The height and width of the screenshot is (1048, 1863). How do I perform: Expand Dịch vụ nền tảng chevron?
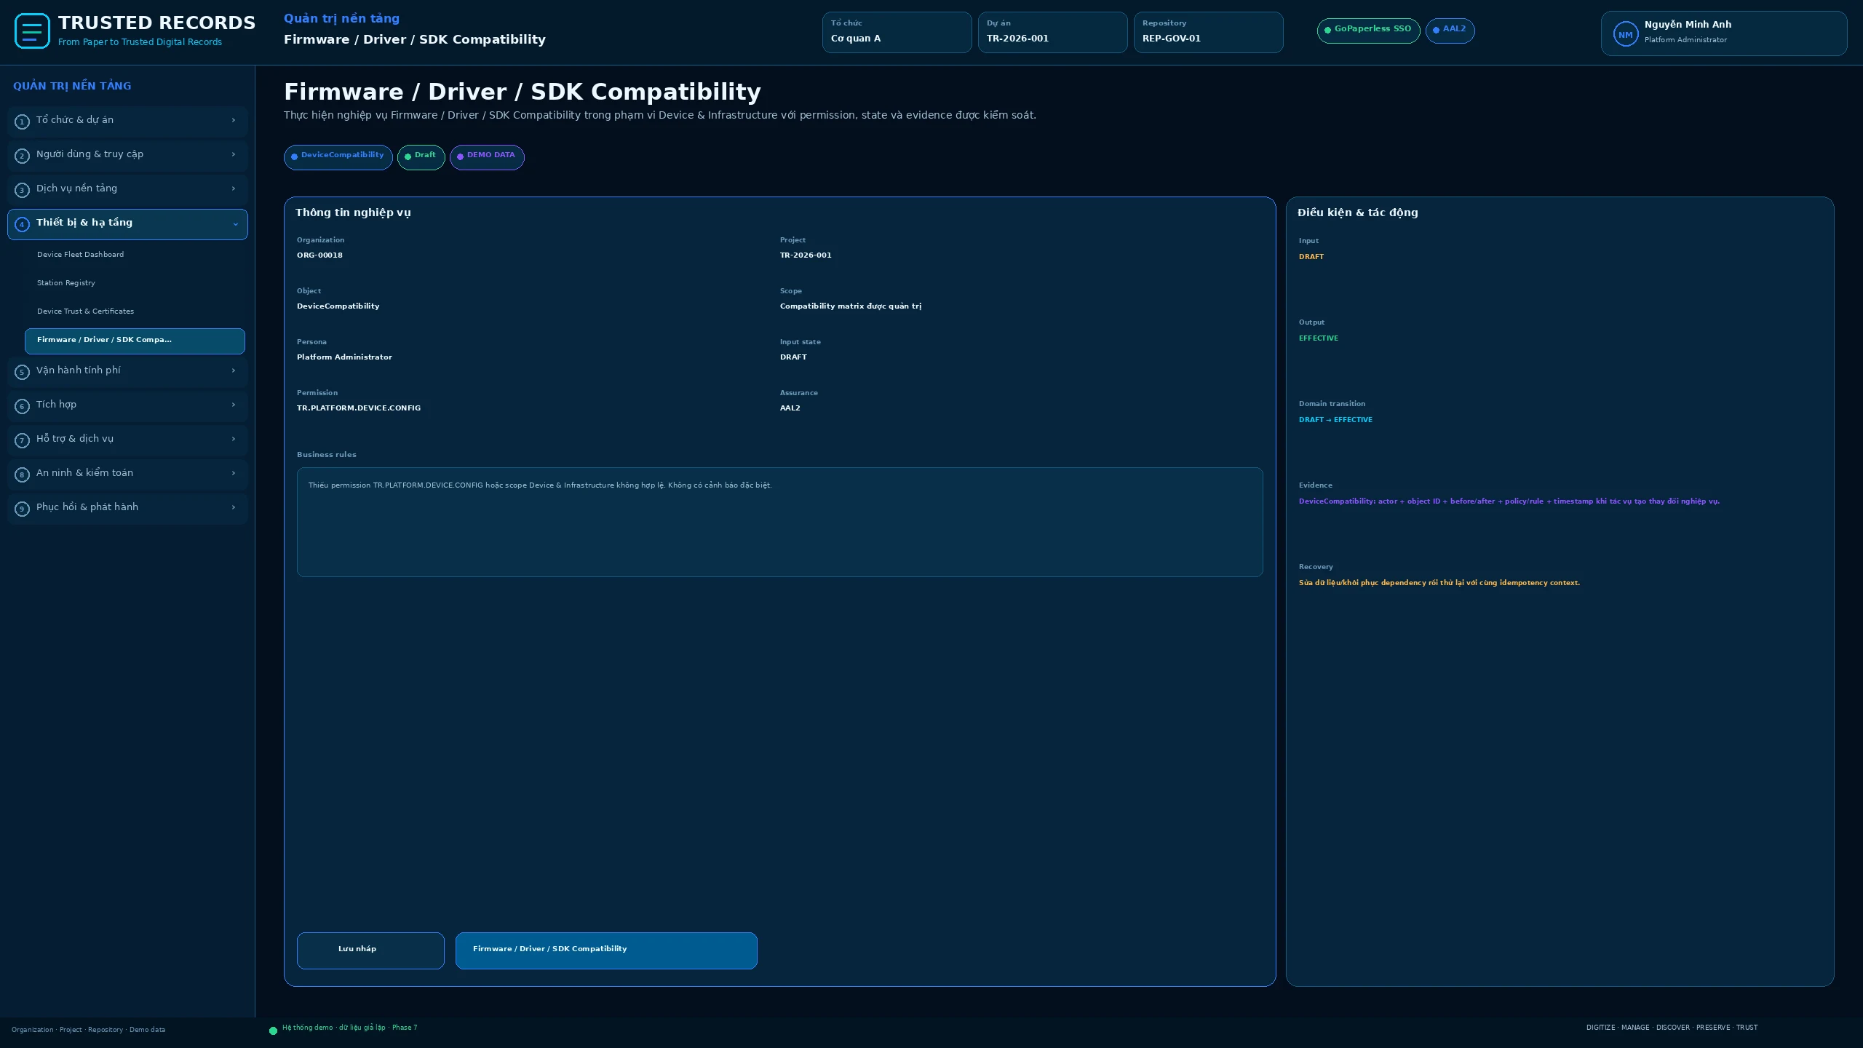click(x=234, y=188)
